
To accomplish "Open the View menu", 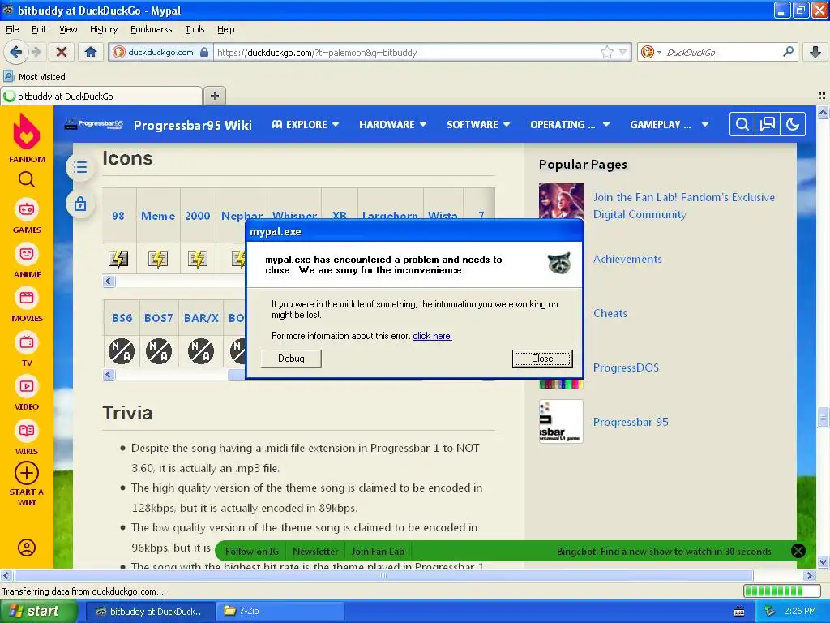I will (68, 29).
